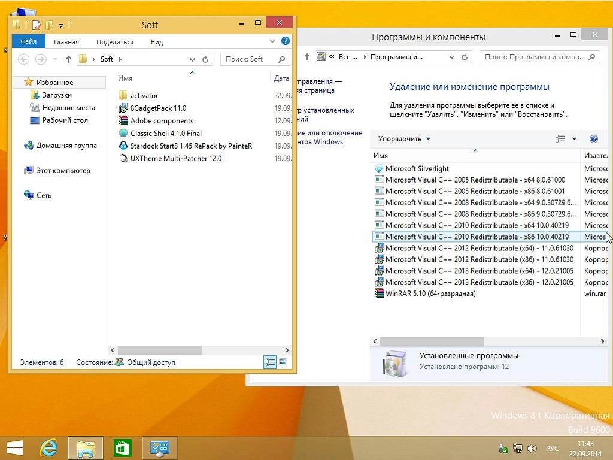Open the recent locations dropdown arrow in Soft window
Screen dimensions: 613x460
pos(55,59)
